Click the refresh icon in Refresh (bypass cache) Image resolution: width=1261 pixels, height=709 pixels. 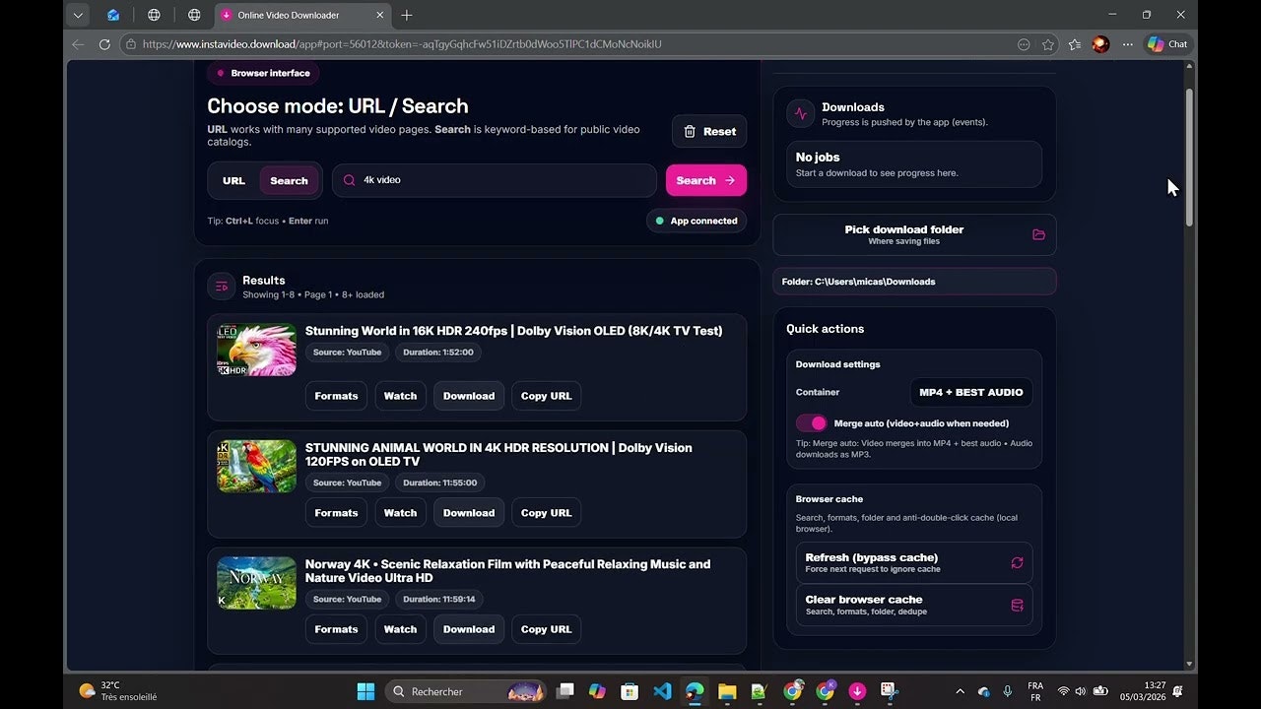tap(1017, 562)
